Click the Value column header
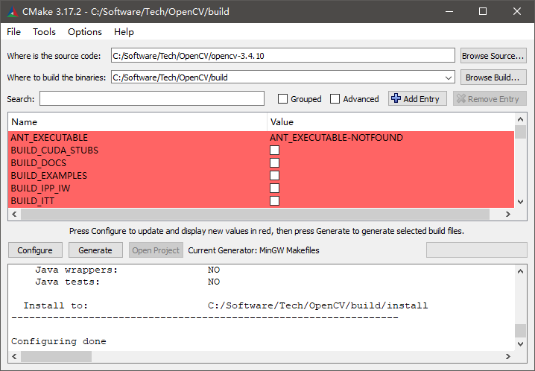Viewport: 535px width, 371px height. point(390,121)
